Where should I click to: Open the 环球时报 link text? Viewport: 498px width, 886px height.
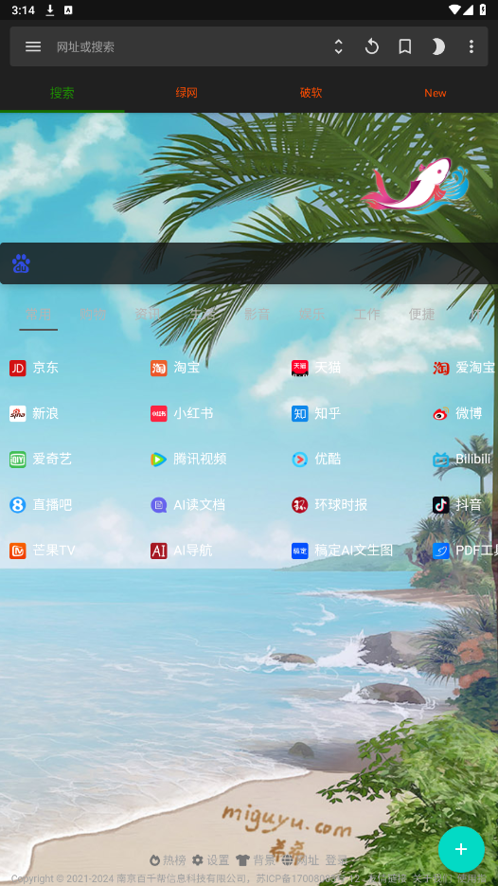pos(341,504)
